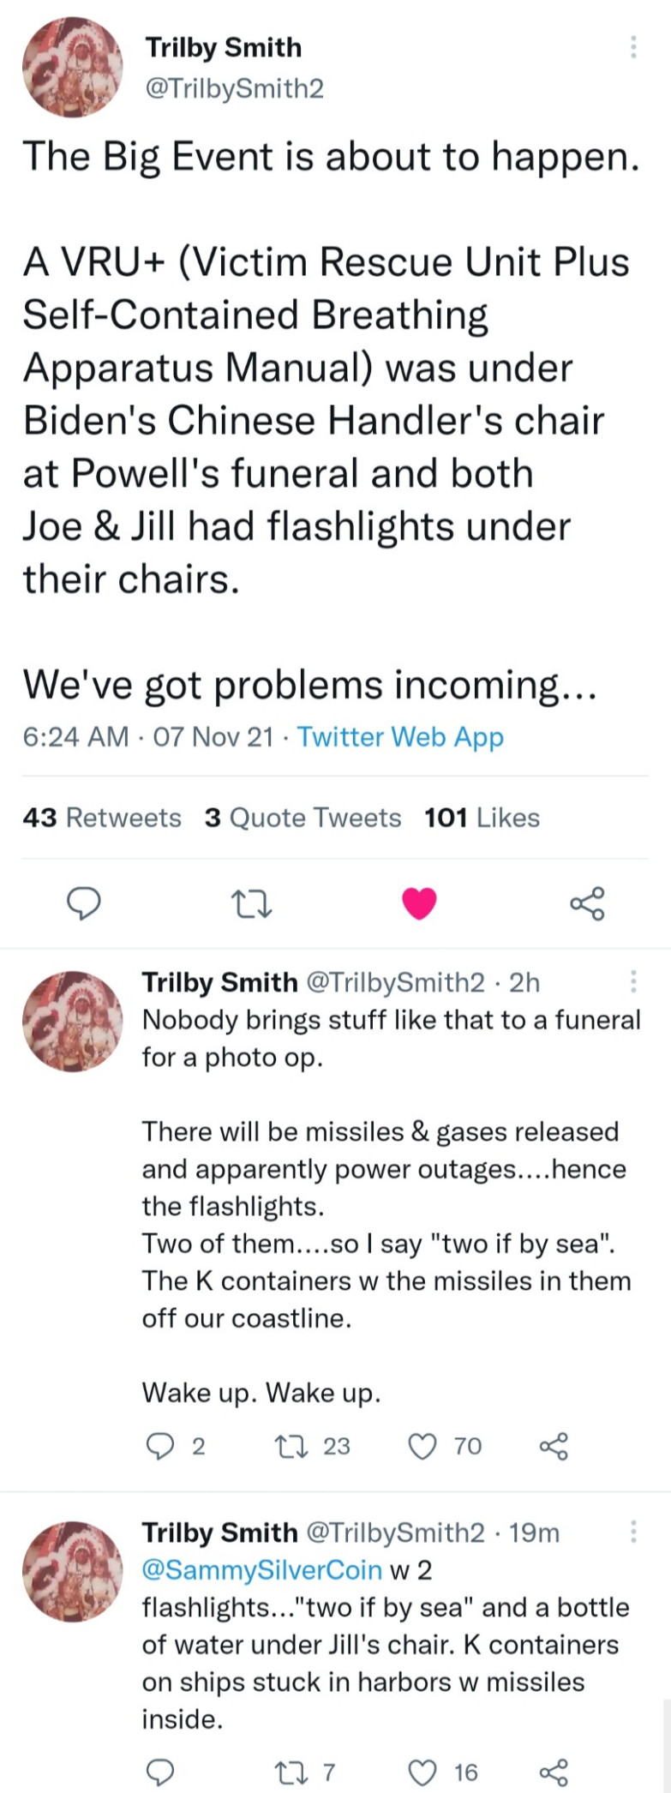Open more options for main tweet
The image size is (671, 1793).
(x=633, y=47)
